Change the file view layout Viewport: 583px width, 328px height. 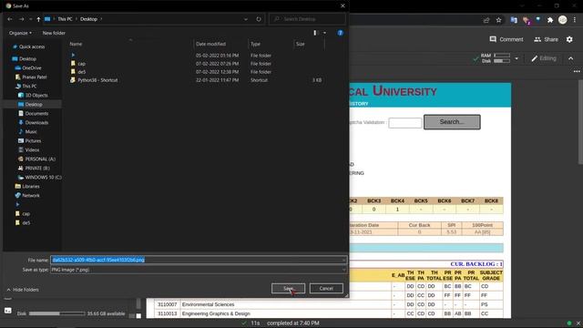(315, 33)
